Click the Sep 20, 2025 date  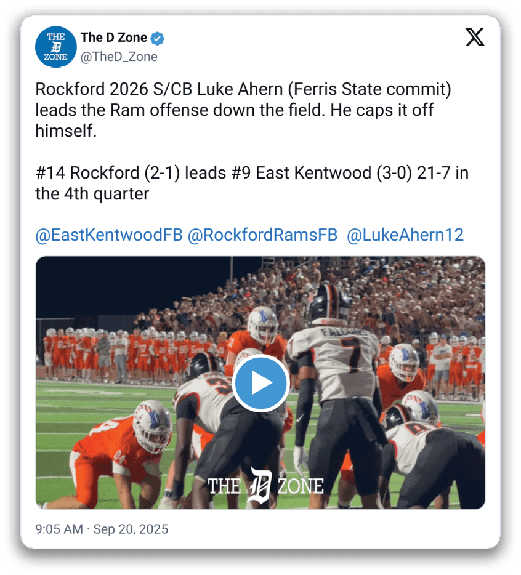(131, 529)
